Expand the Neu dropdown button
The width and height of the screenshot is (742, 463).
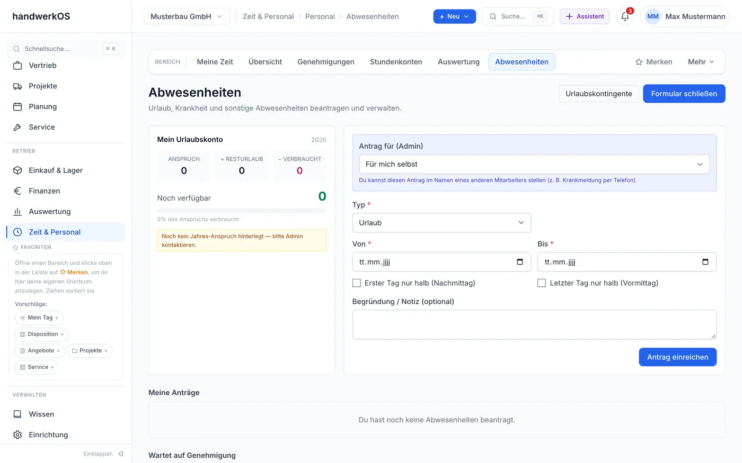(454, 16)
